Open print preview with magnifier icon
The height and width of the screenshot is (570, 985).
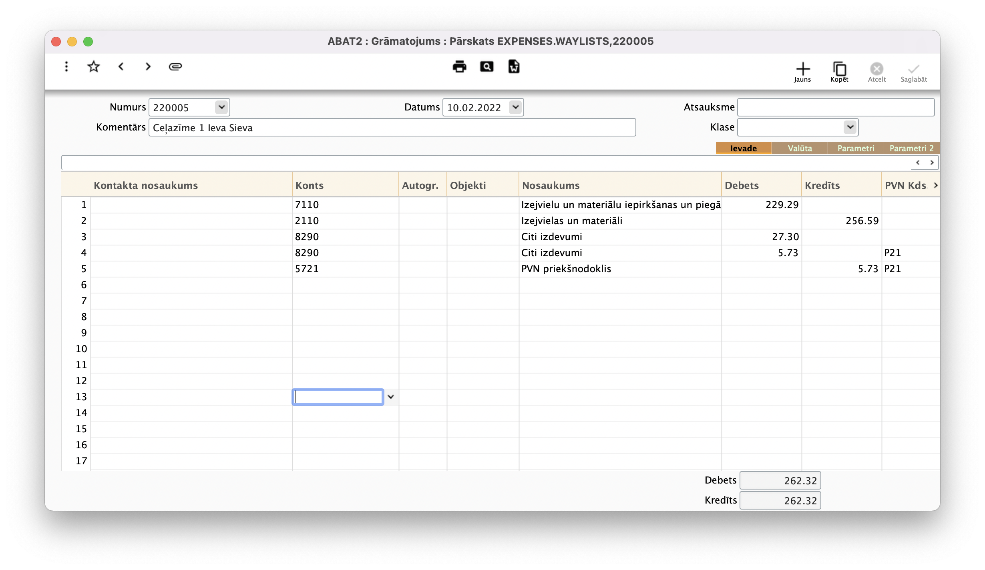point(486,66)
